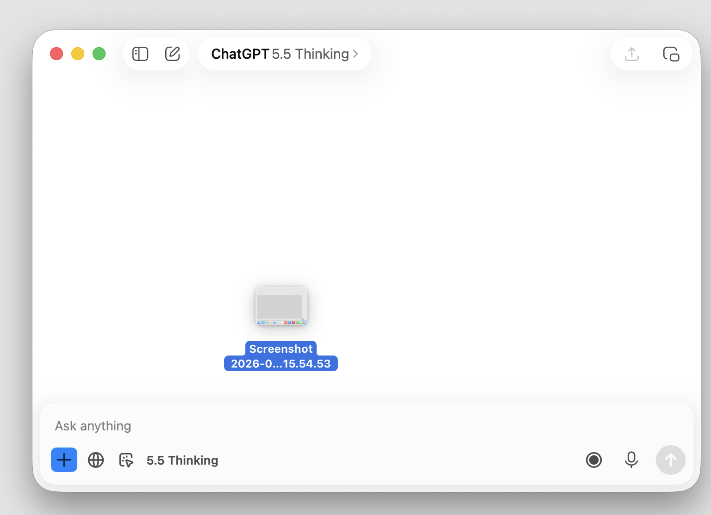Click the record circle icon
The image size is (711, 515).
pyautogui.click(x=594, y=460)
